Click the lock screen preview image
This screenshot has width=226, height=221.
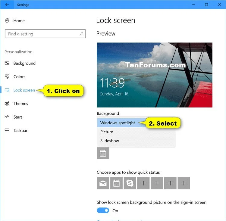[x=155, y=75]
